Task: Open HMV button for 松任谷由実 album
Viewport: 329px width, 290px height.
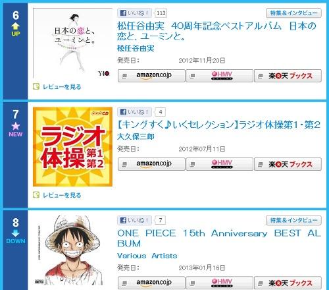Action: click(220, 76)
